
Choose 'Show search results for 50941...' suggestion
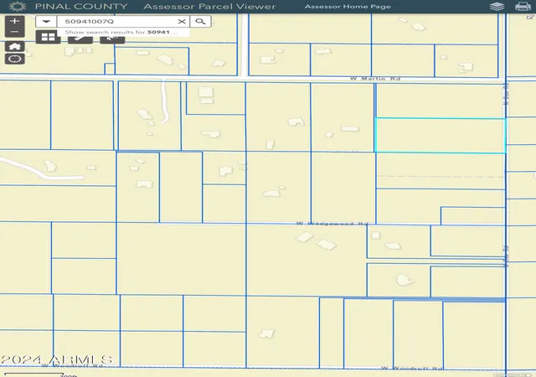coord(123,32)
